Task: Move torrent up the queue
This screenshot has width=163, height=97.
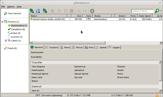Action: coord(79,11)
